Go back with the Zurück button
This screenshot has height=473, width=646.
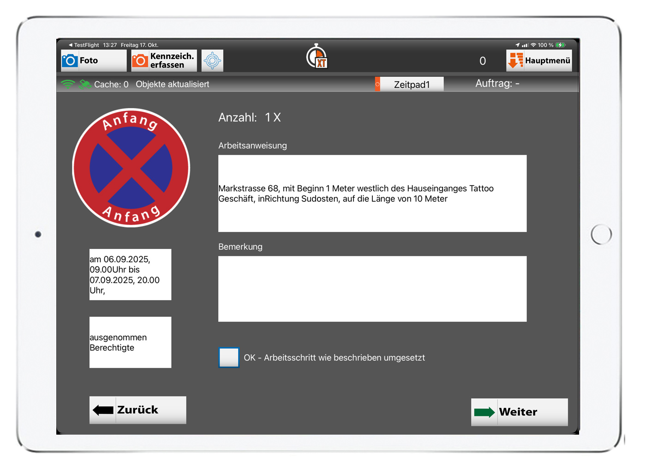click(138, 410)
